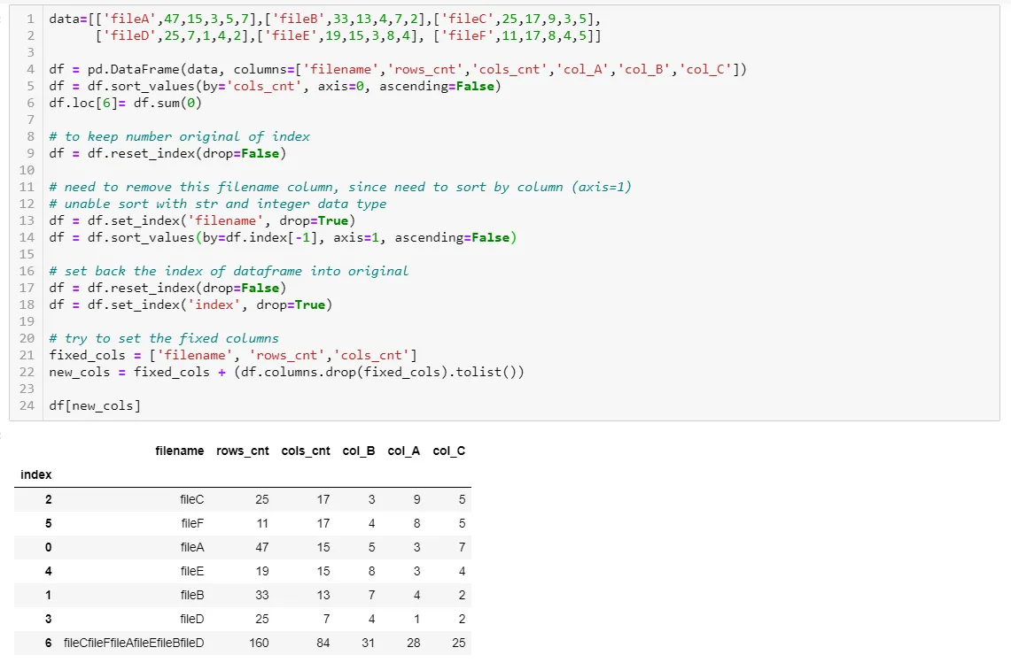Click index label 4 of the fileE row
The image size is (1011, 663).
[49, 571]
